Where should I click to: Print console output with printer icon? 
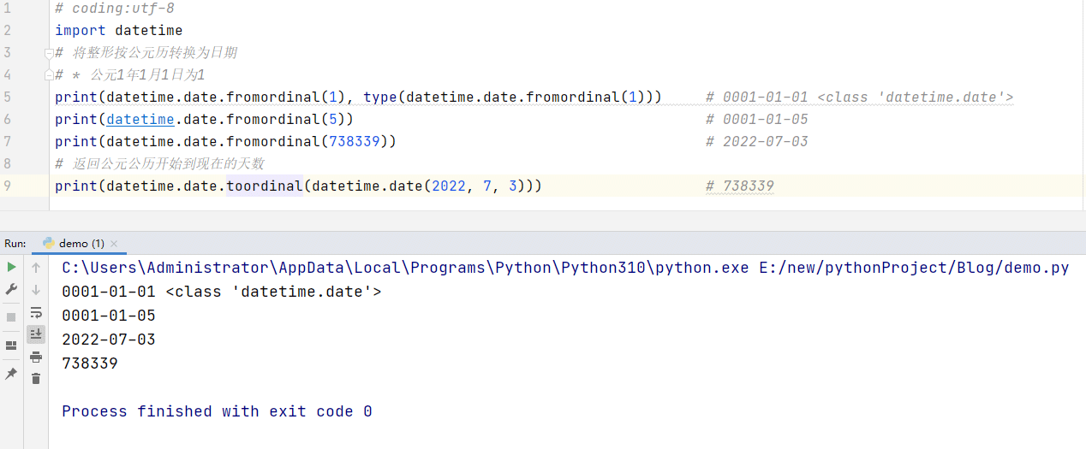(x=36, y=357)
